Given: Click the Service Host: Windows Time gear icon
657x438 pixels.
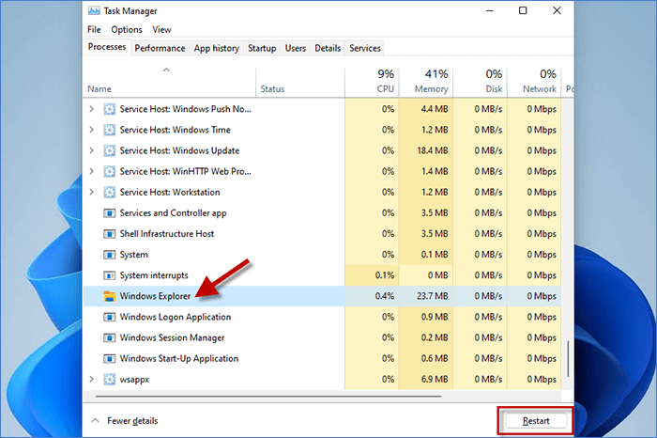Looking at the screenshot, I should [x=110, y=130].
